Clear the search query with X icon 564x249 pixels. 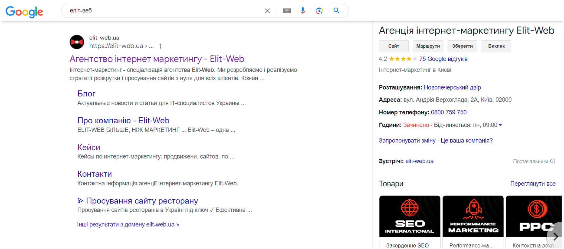[267, 11]
